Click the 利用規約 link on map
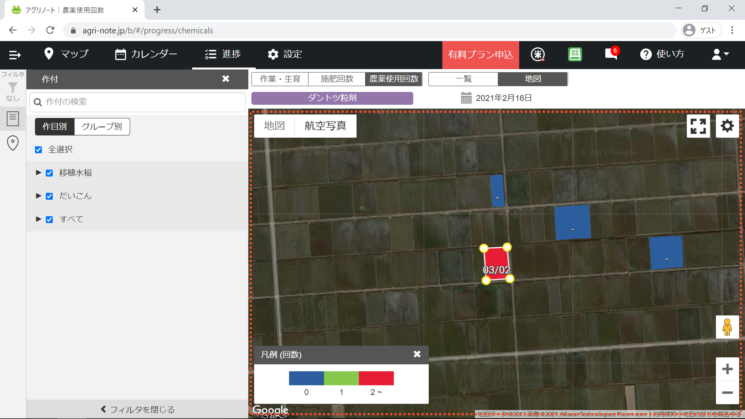The width and height of the screenshot is (745, 419). pyautogui.click(x=664, y=414)
